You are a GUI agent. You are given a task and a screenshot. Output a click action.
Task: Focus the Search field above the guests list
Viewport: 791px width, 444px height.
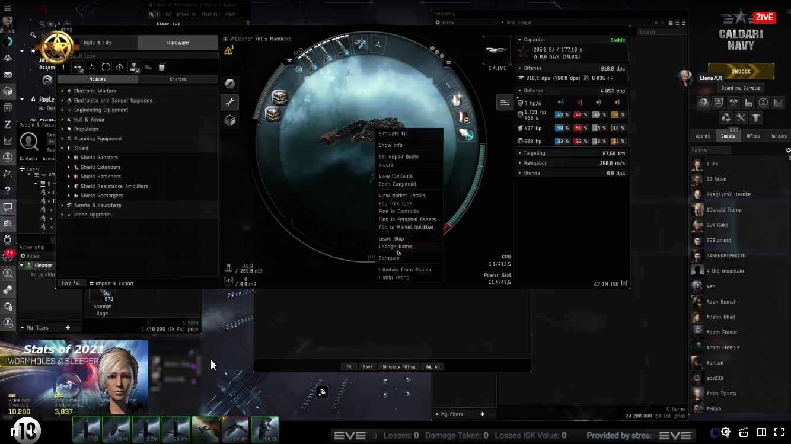click(710, 151)
